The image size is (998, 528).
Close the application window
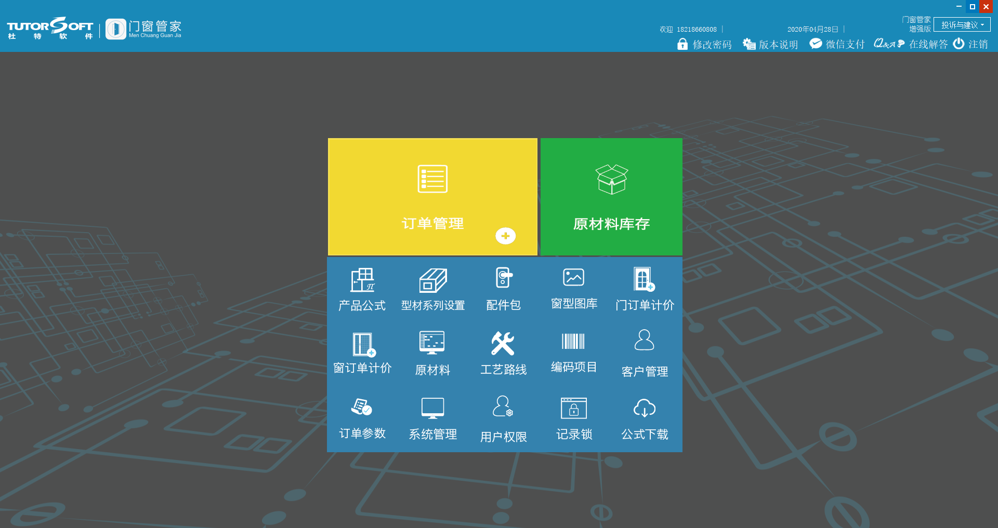[986, 7]
